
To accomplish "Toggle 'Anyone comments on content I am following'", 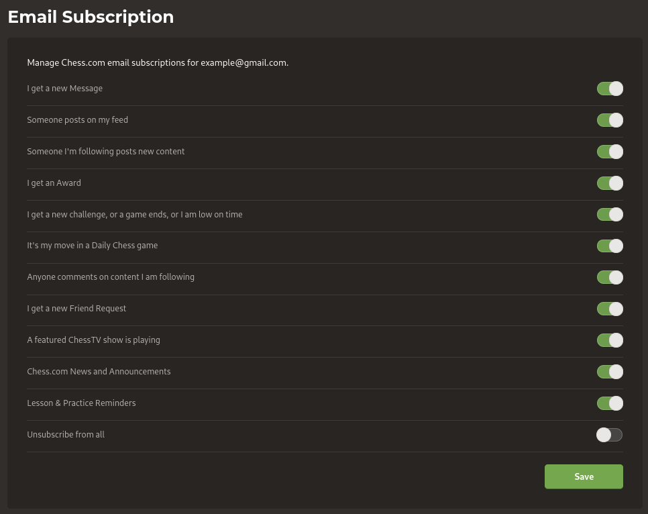I will click(x=610, y=277).
